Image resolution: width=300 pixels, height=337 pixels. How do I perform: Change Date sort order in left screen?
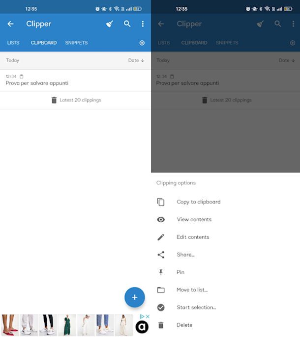(136, 60)
